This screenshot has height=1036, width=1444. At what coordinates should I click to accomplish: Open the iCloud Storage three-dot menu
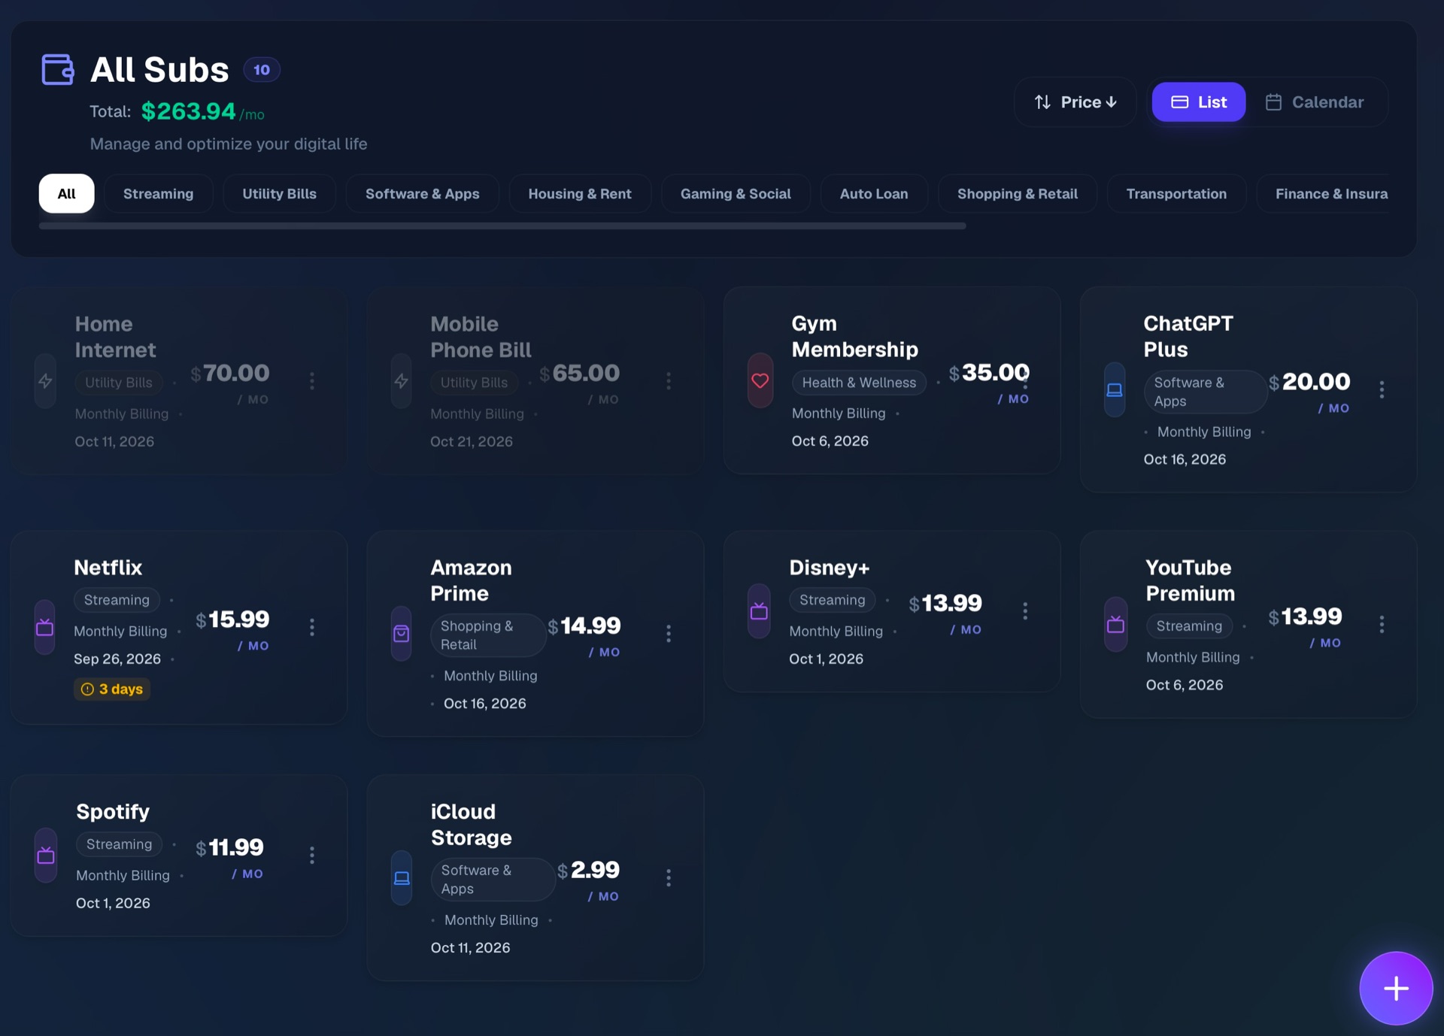(669, 878)
